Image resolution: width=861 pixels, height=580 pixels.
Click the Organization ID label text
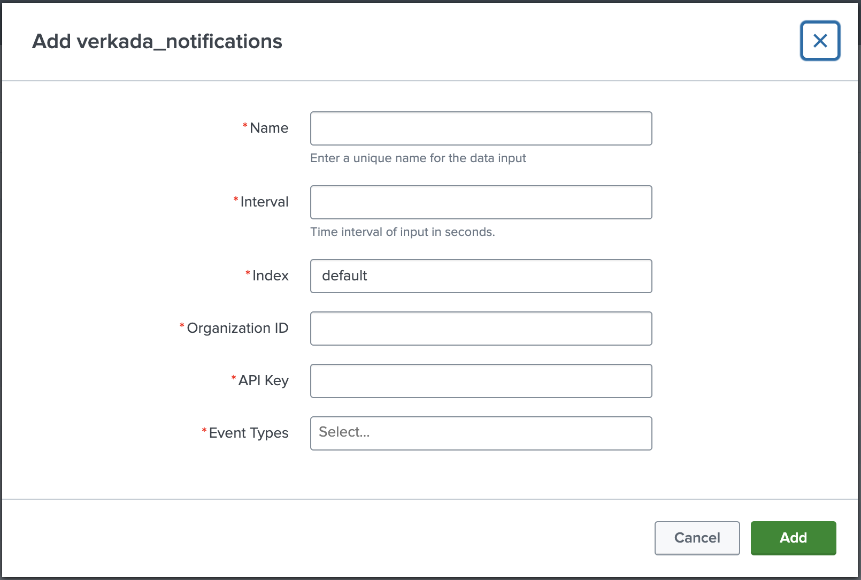point(237,329)
